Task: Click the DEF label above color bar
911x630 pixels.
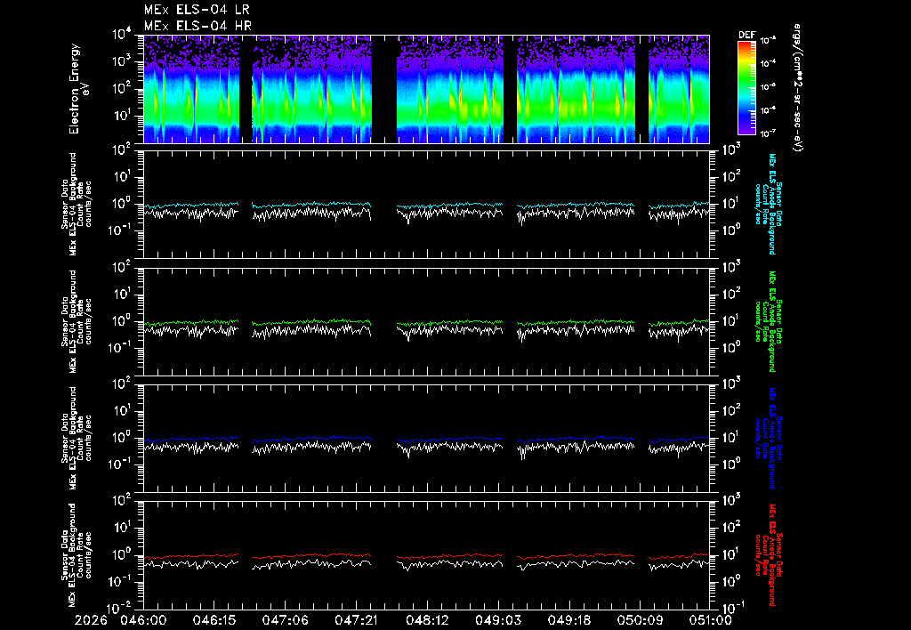Action: [x=746, y=35]
